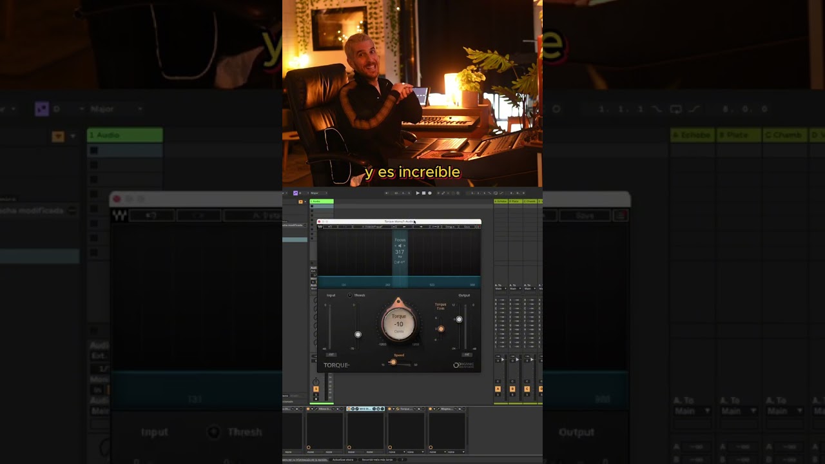The image size is (825, 464).
Task: Open the Magma device wrench plugin window
Action: click(x=438, y=409)
